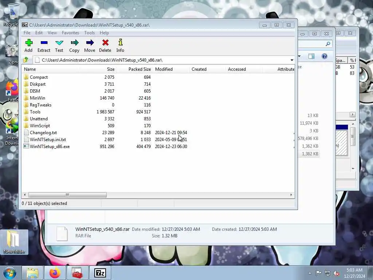This screenshot has height=280, width=373.
Task: Sort by the Size column header
Action: 98,69
